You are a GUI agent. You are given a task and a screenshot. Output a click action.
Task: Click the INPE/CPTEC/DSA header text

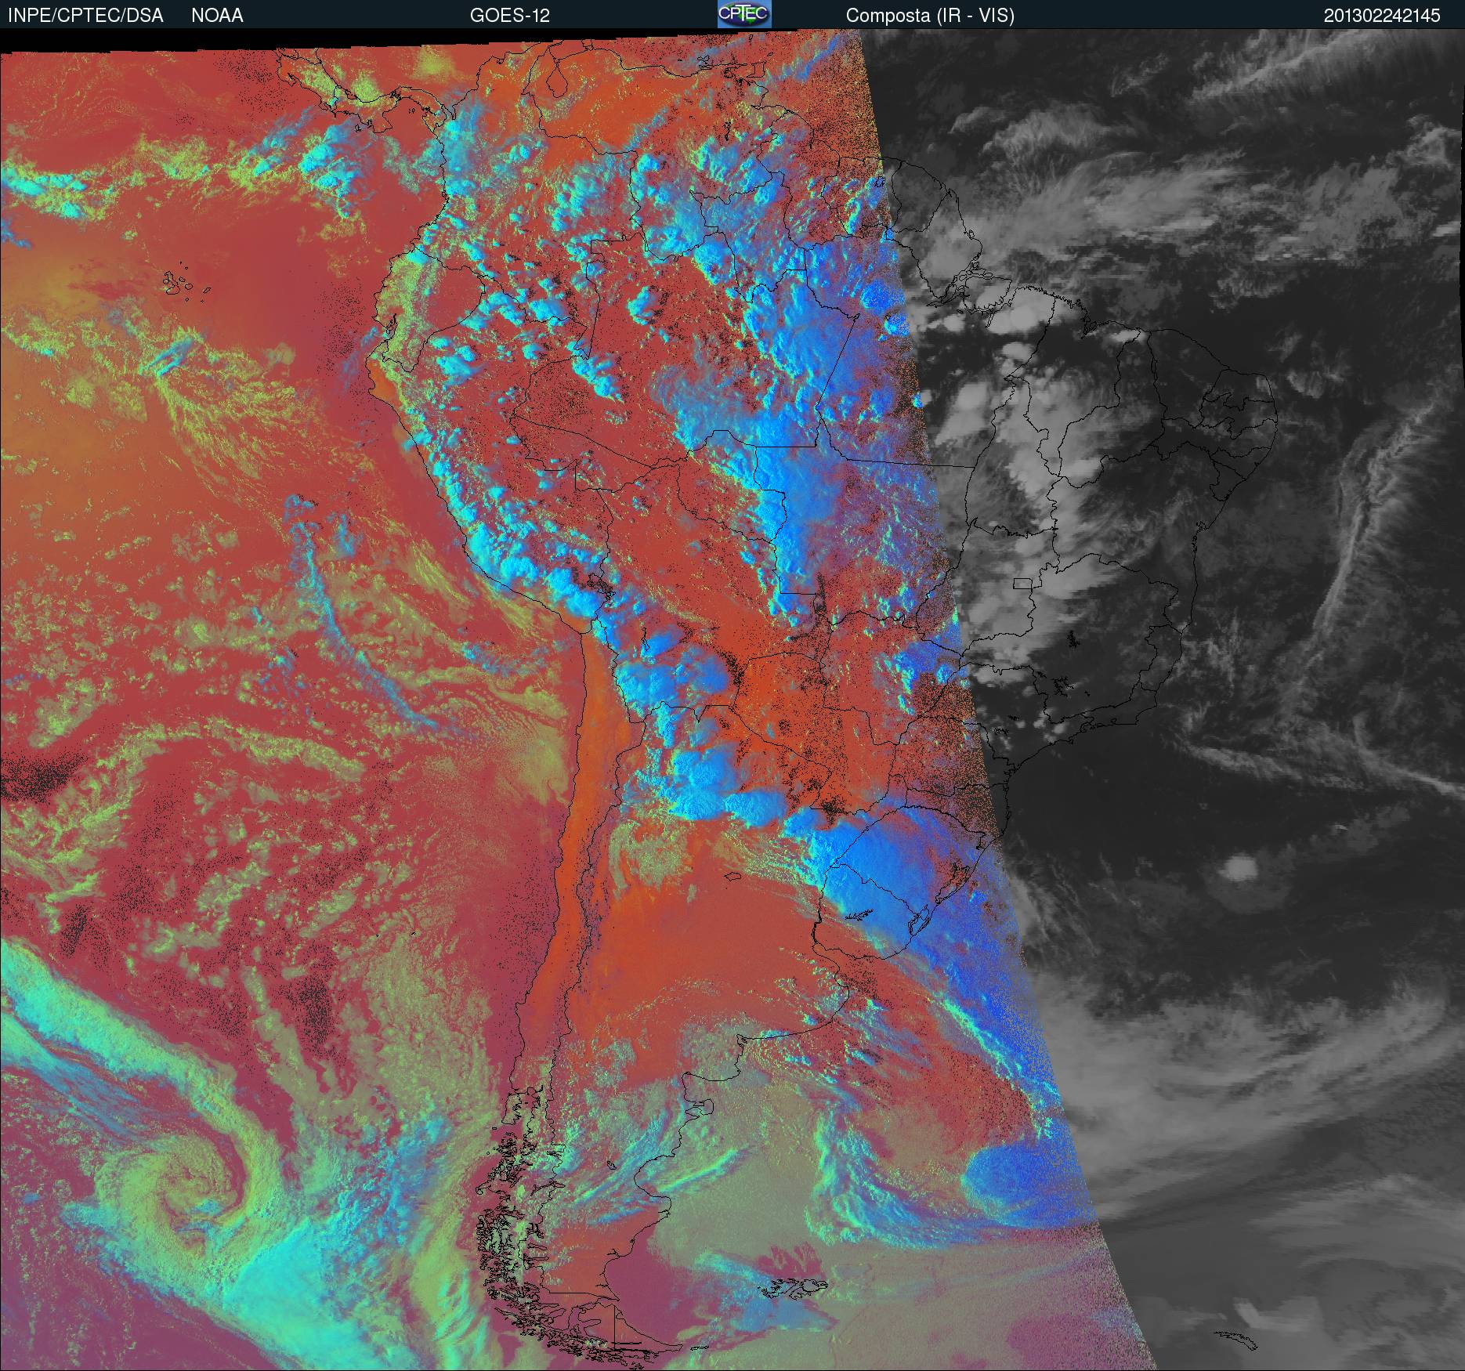85,15
